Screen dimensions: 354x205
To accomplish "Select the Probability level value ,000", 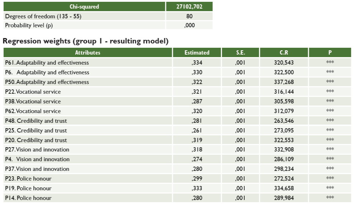I will pyautogui.click(x=189, y=25).
